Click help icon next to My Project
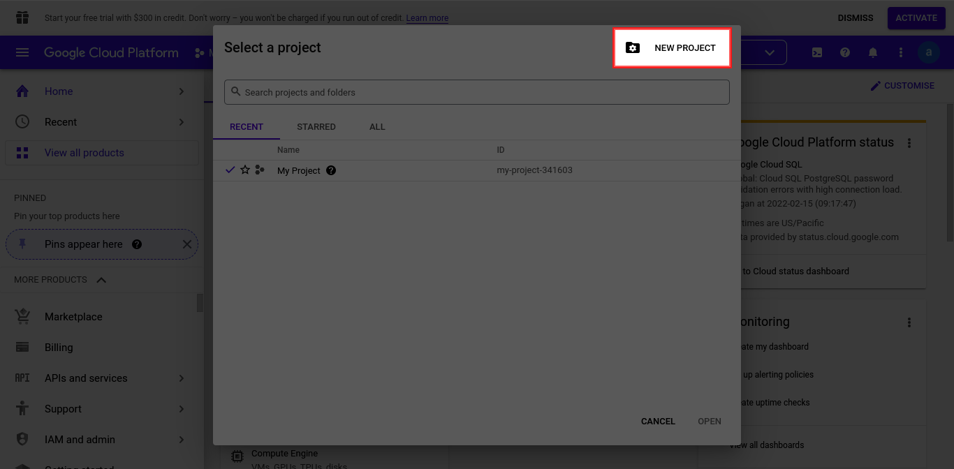Image resolution: width=954 pixels, height=469 pixels. pos(331,170)
